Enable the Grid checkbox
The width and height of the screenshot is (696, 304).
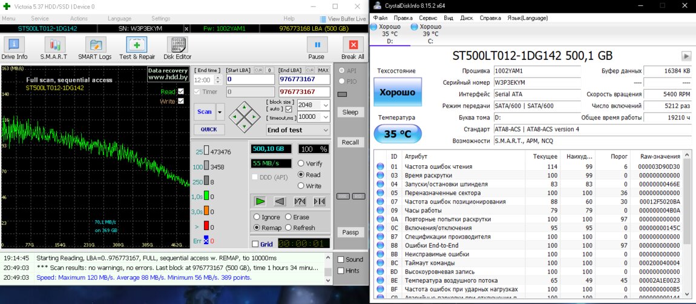pos(255,244)
